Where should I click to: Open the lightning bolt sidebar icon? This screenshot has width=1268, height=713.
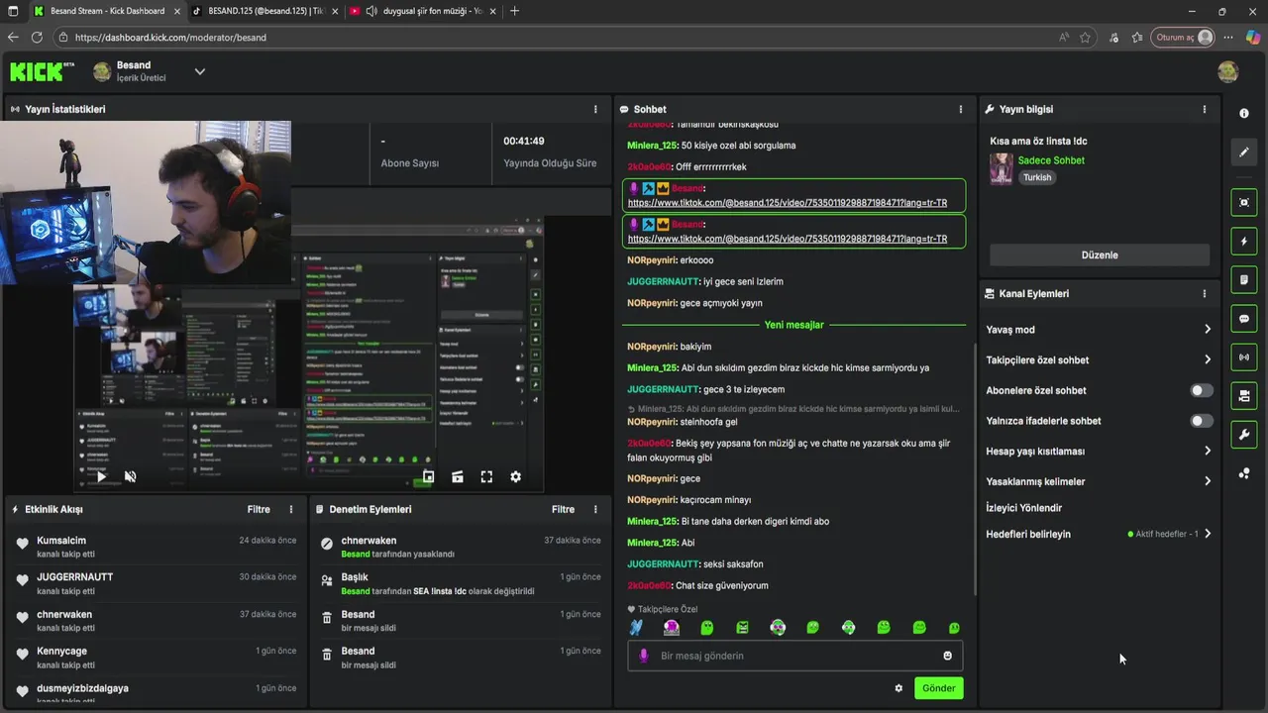click(1244, 242)
